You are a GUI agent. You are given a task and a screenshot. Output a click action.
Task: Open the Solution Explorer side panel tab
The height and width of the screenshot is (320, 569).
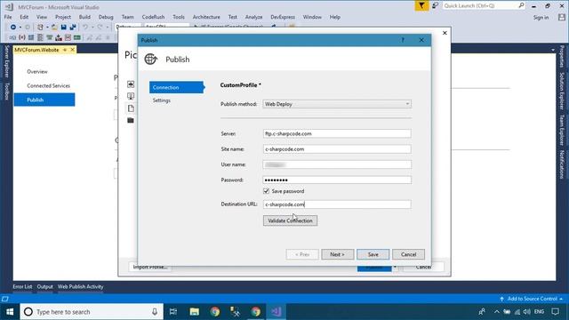[x=562, y=91]
